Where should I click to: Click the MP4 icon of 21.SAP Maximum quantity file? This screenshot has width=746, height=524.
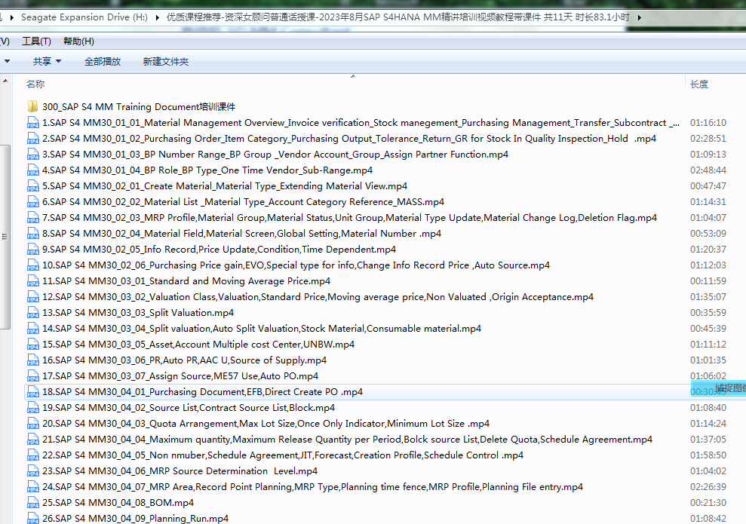(x=32, y=440)
